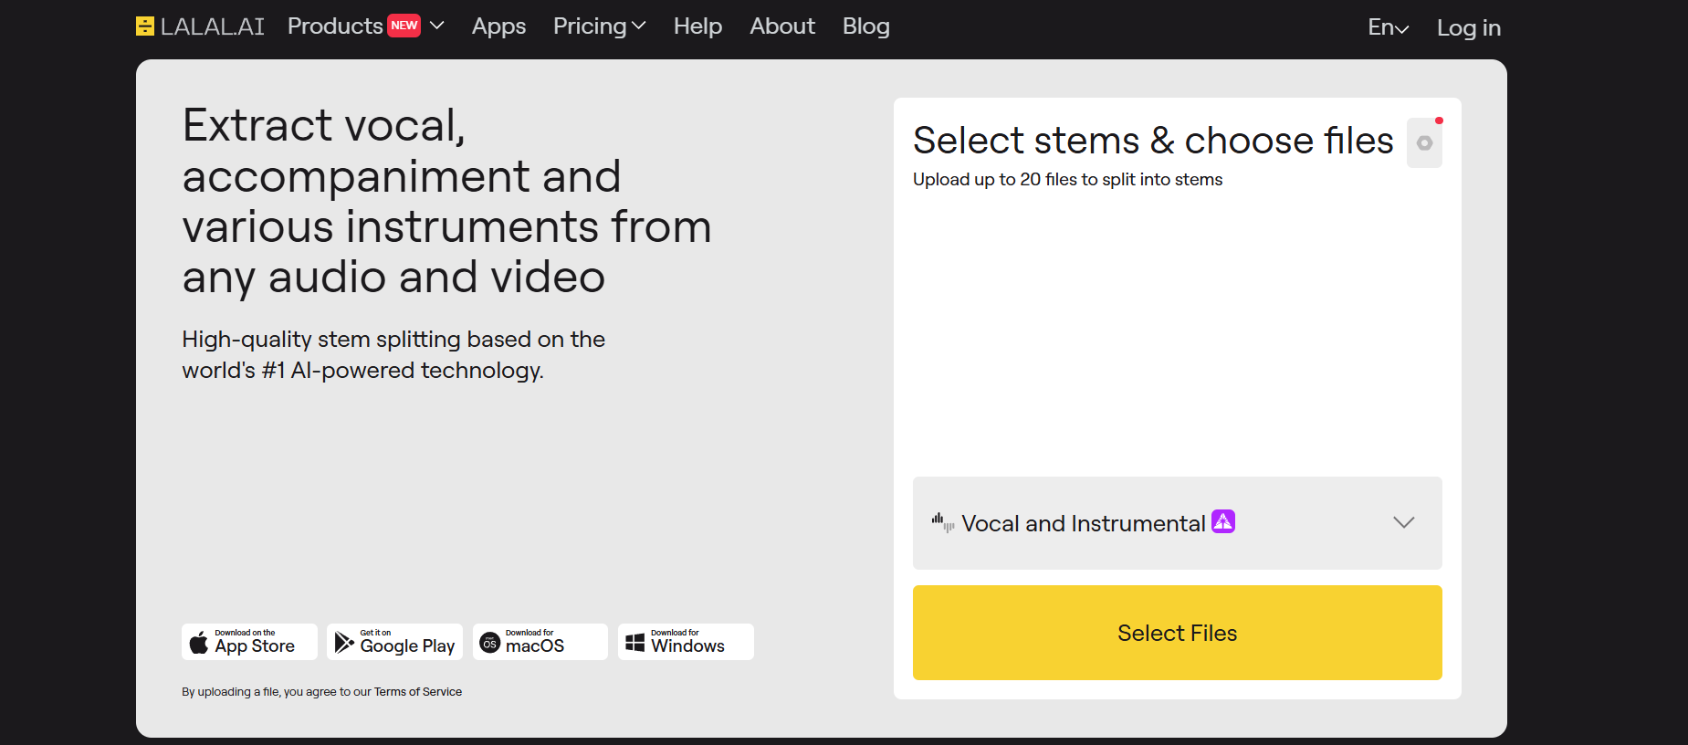Click the Google Play badge
Viewport: 1688px width, 745px height.
coord(394,642)
